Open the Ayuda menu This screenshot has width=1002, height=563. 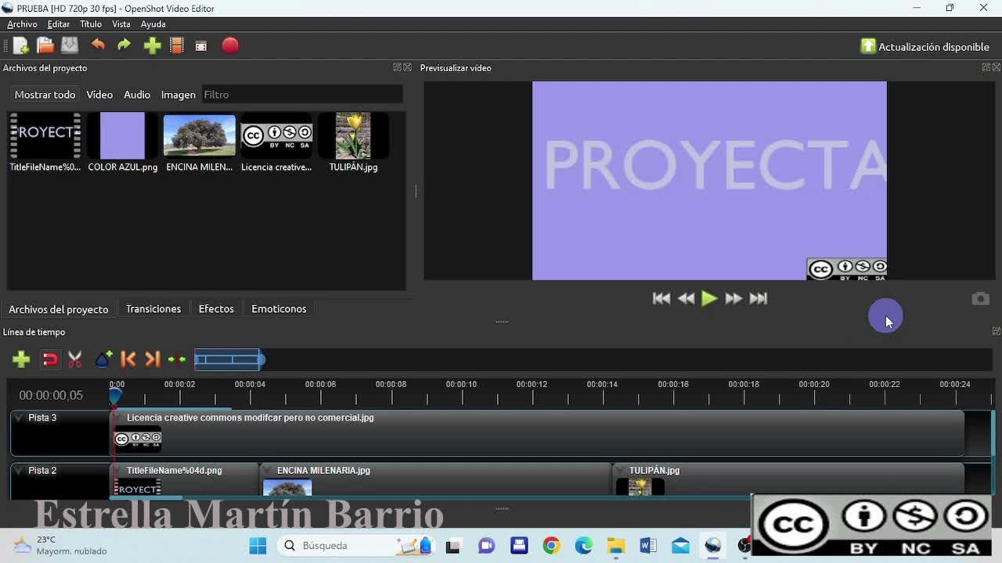click(153, 24)
